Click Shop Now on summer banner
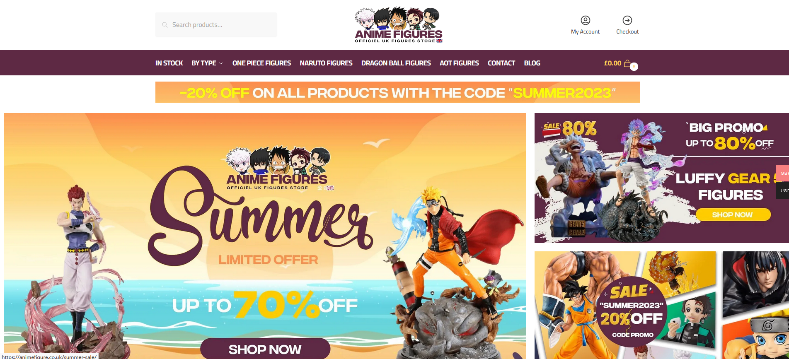Image resolution: width=789 pixels, height=359 pixels. (265, 349)
